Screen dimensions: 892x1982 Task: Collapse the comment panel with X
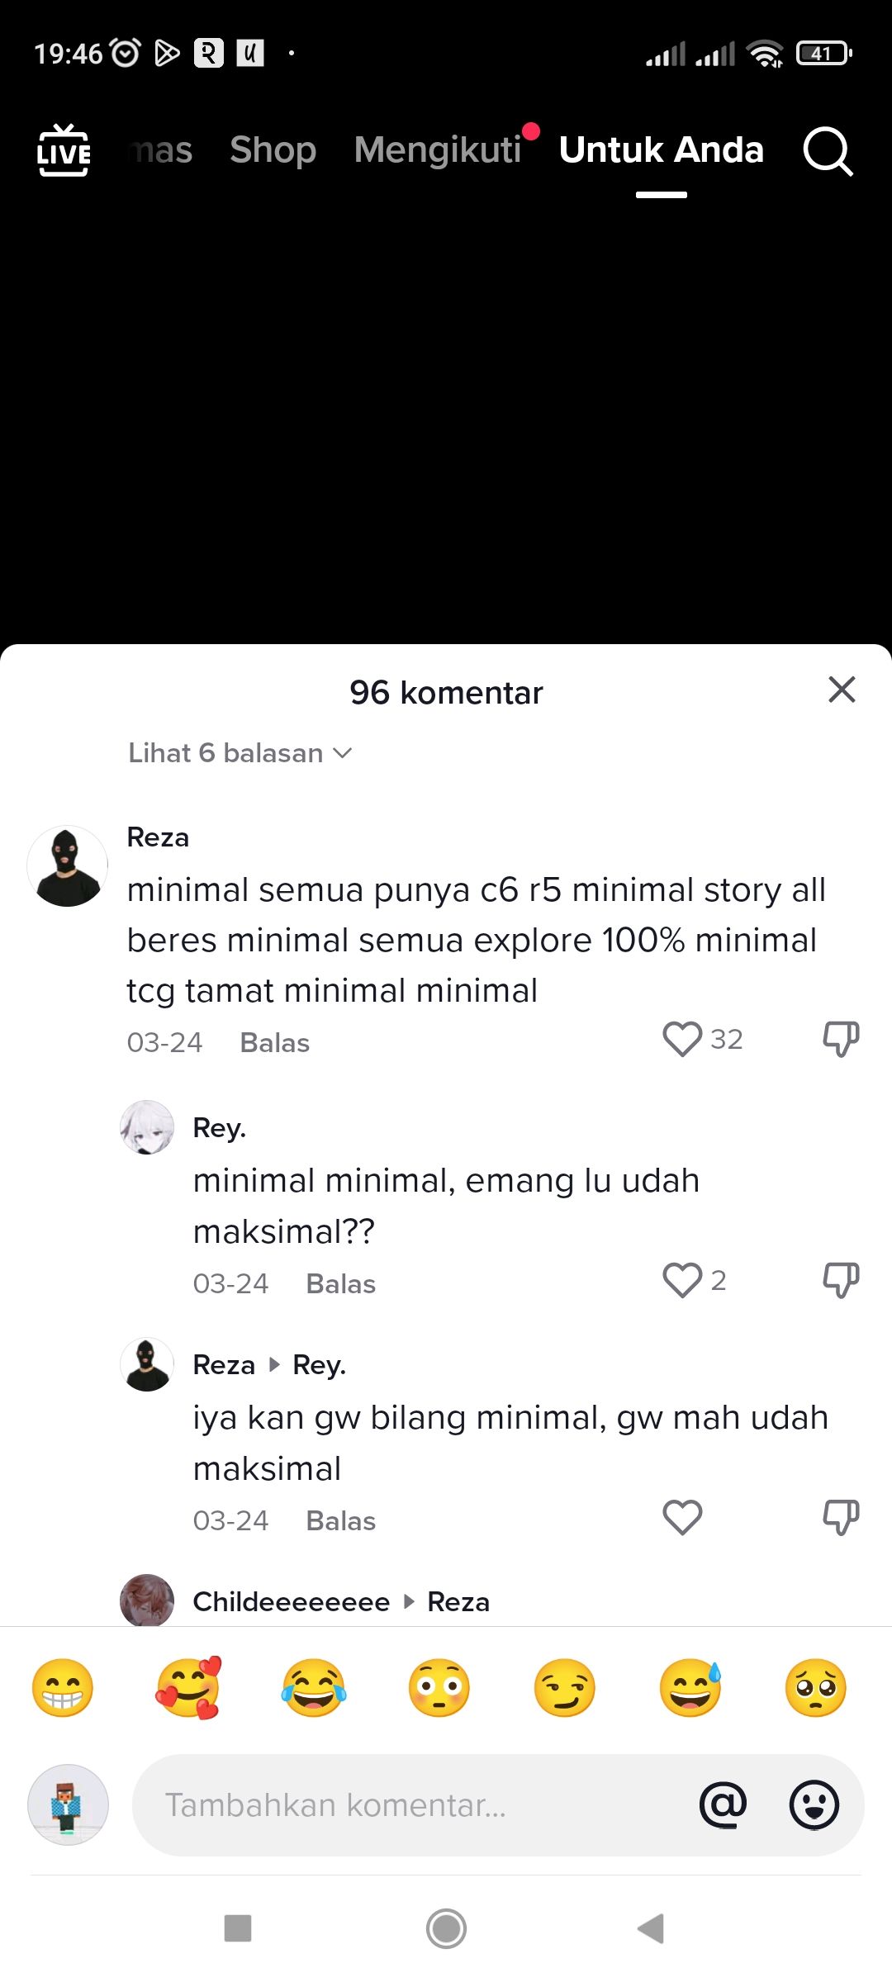coord(842,690)
